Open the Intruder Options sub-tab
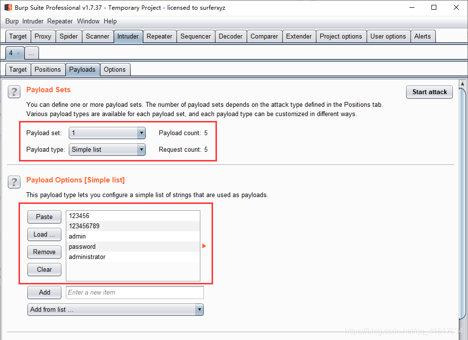This screenshot has width=468, height=340. pos(115,70)
